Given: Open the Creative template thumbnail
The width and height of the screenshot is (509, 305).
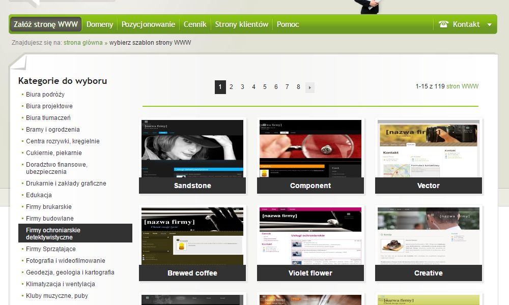Looking at the screenshot, I should (x=429, y=236).
